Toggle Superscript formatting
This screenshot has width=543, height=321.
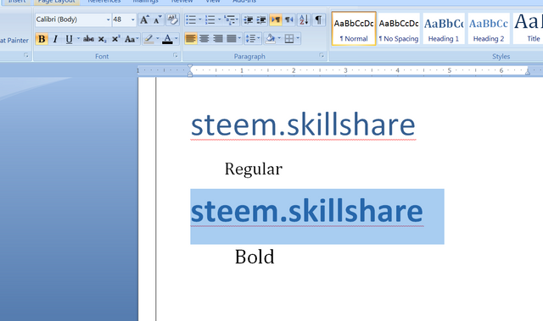click(x=115, y=39)
